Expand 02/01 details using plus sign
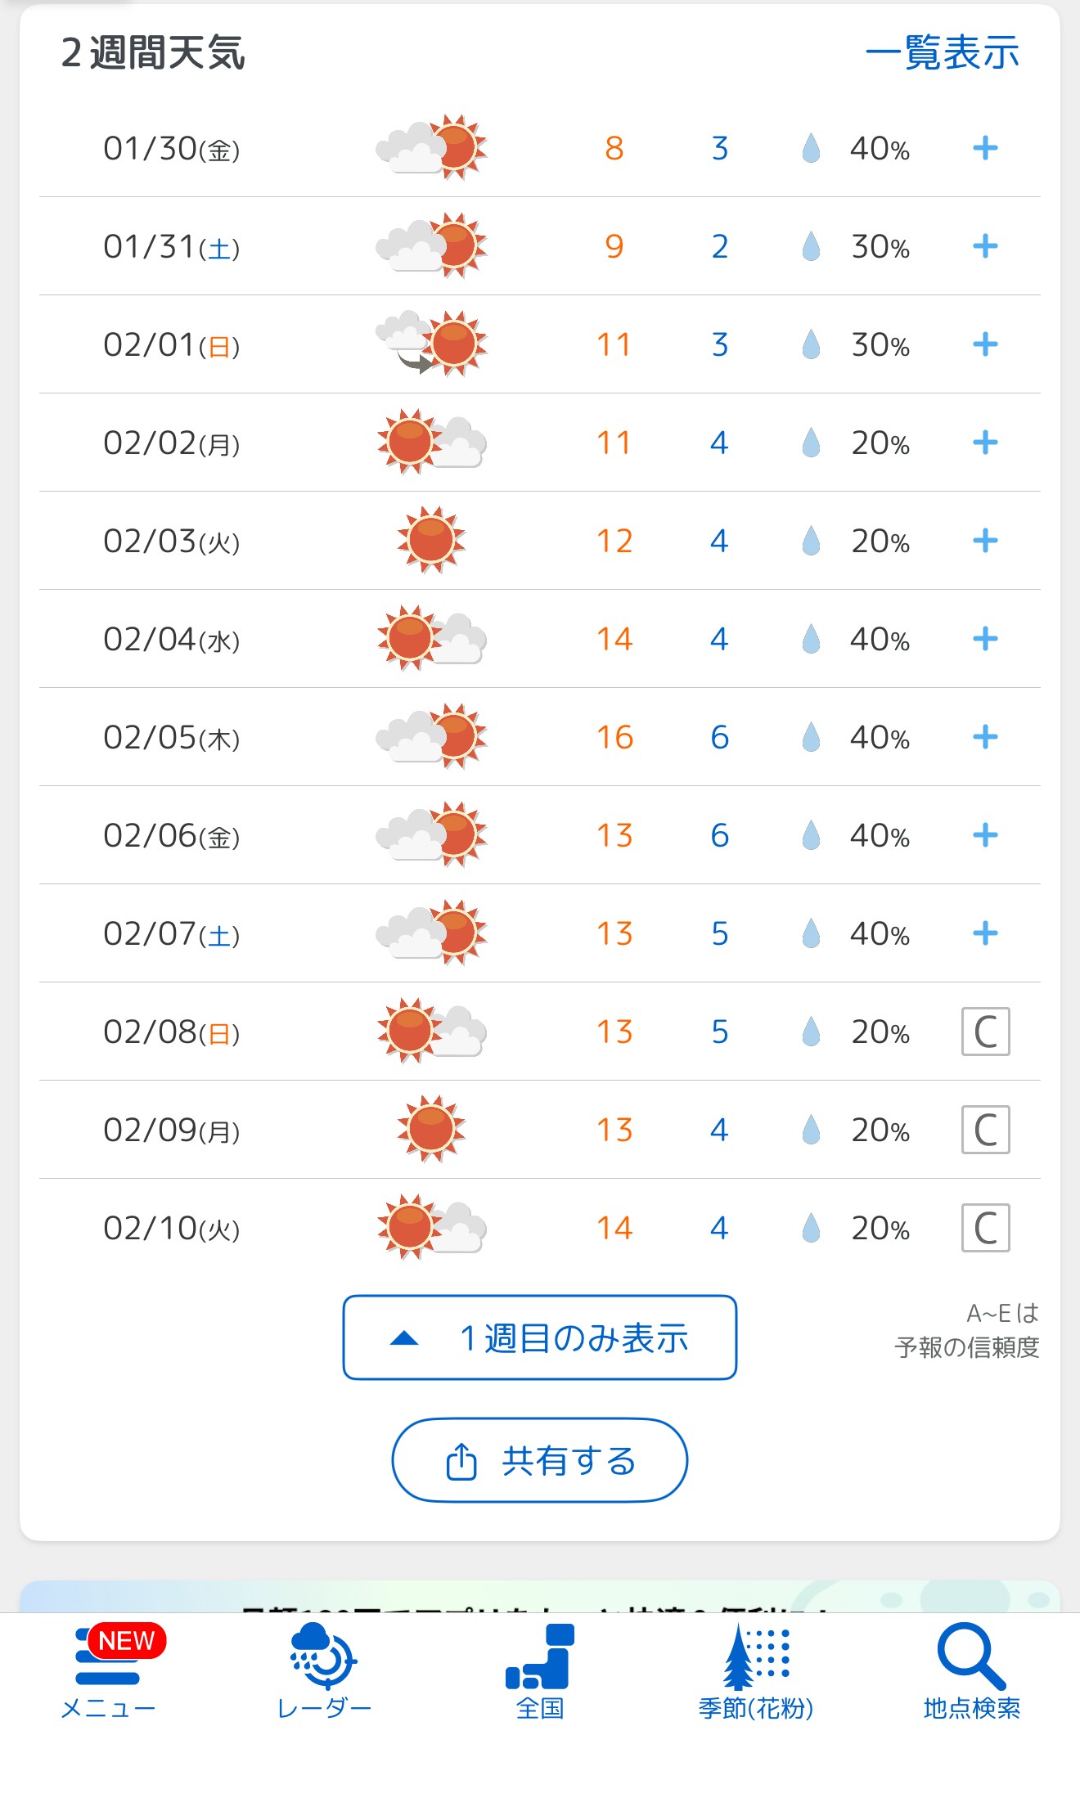 tap(985, 344)
